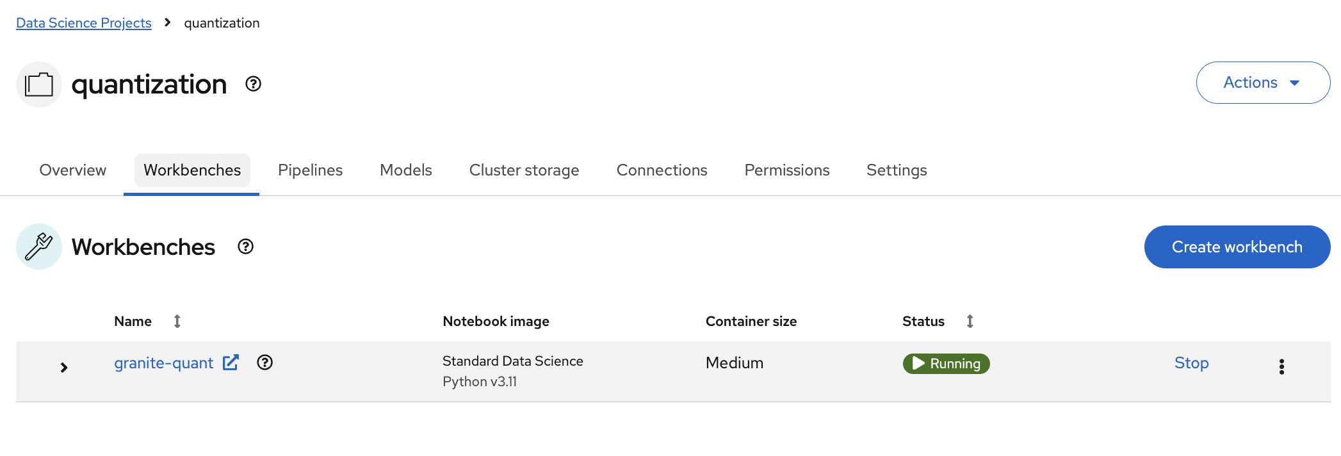Click the Workbenches wrench icon
This screenshot has width=1341, height=456.
click(x=39, y=247)
